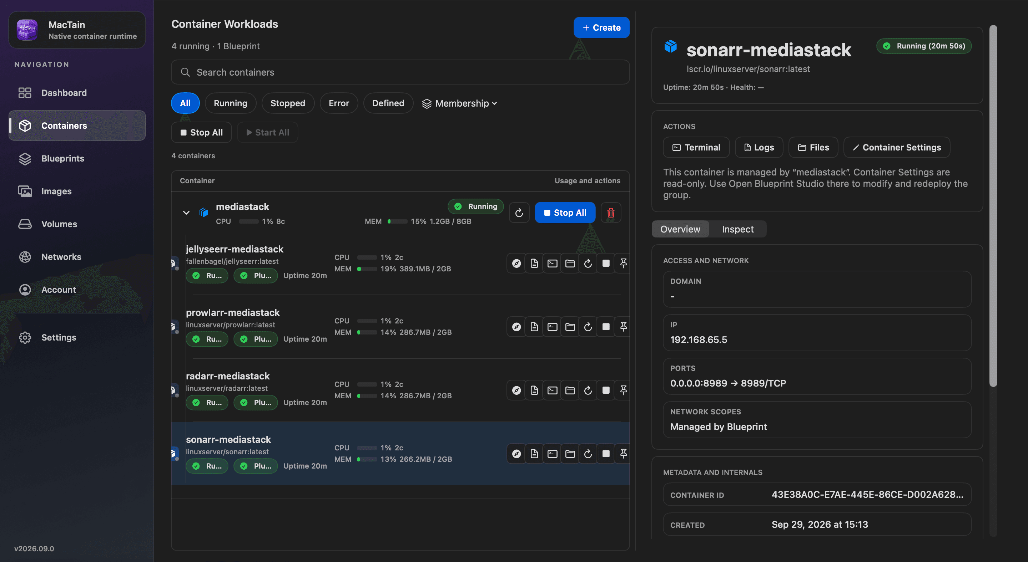Restart jellyseerr-mediastack container
The height and width of the screenshot is (562, 1028).
coord(588,264)
